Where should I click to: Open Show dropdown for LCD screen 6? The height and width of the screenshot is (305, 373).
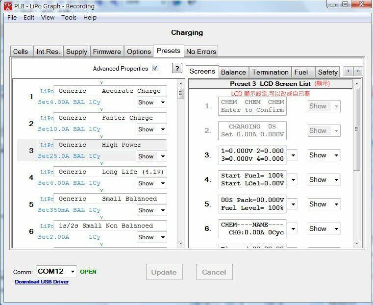click(324, 229)
